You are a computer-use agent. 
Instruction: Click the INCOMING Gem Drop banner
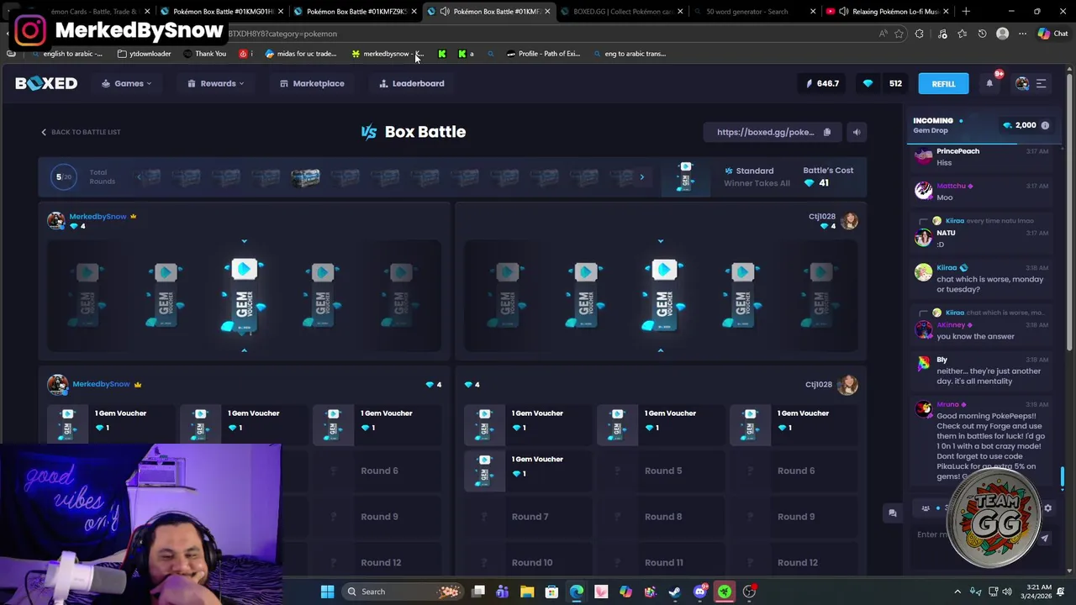coord(980,125)
